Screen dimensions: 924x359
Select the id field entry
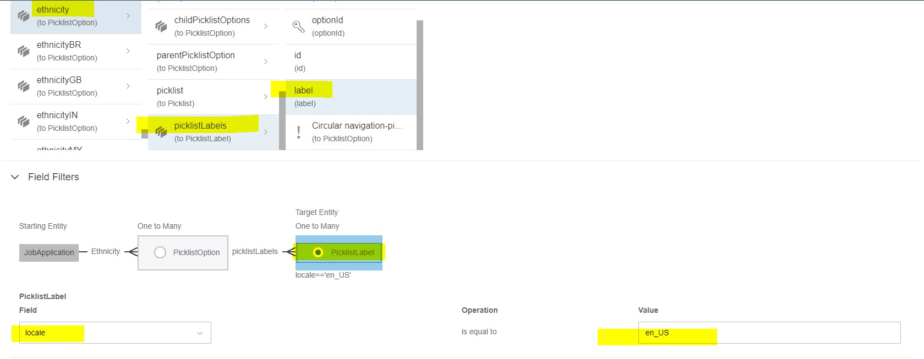tap(351, 62)
